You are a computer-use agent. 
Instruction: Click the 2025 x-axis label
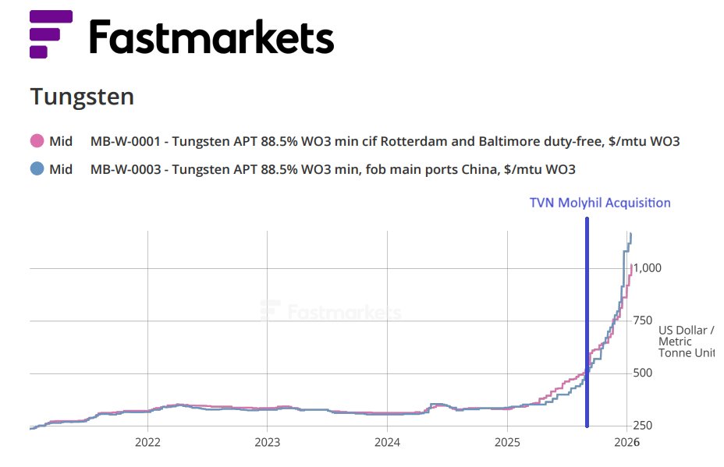(x=507, y=442)
